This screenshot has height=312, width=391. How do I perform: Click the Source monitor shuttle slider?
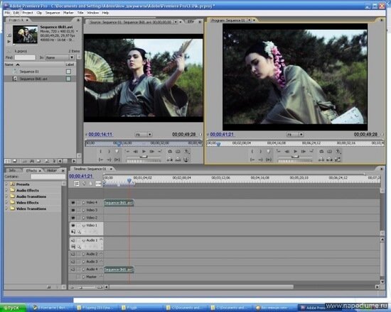coord(144,157)
